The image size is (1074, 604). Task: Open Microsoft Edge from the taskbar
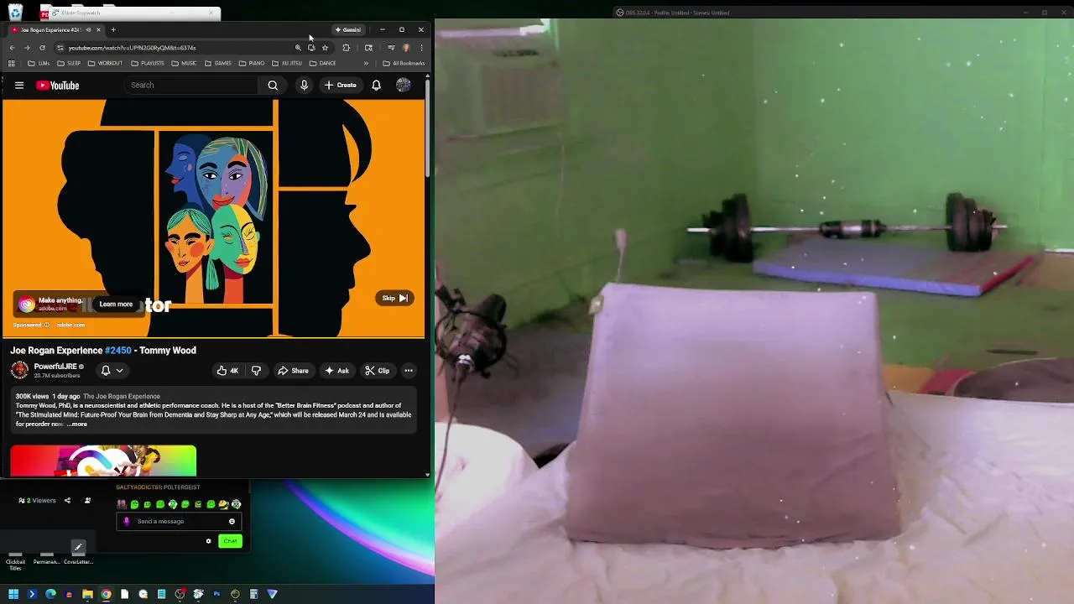click(50, 594)
